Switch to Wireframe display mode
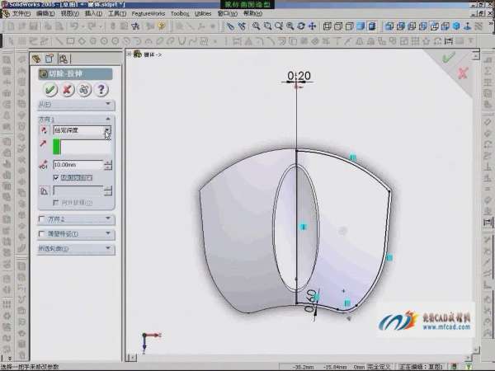This screenshot has height=371, width=495. coord(327,26)
